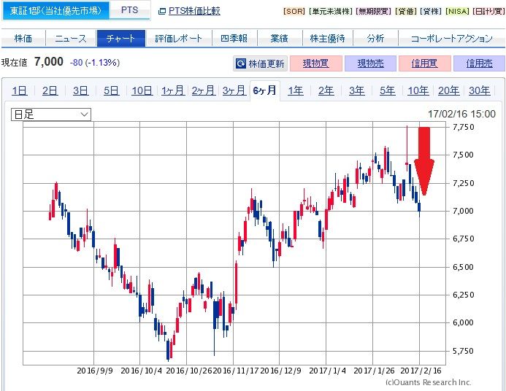This screenshot has height=391, width=506.
Task: Click the [貸借] label
Action: click(x=405, y=11)
